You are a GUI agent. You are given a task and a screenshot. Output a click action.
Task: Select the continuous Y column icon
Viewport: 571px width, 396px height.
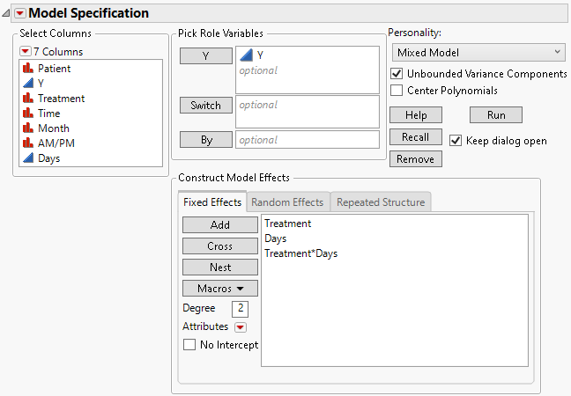[x=27, y=83]
